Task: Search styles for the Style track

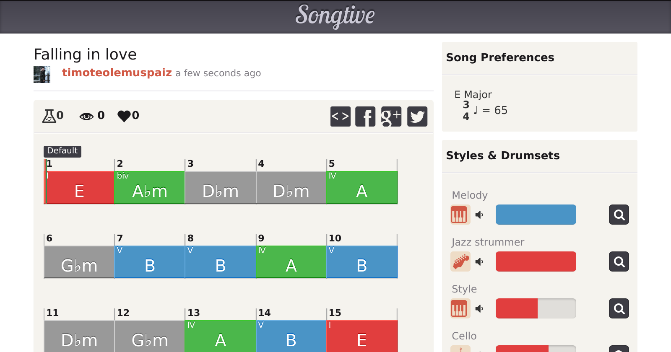Action: (x=619, y=309)
